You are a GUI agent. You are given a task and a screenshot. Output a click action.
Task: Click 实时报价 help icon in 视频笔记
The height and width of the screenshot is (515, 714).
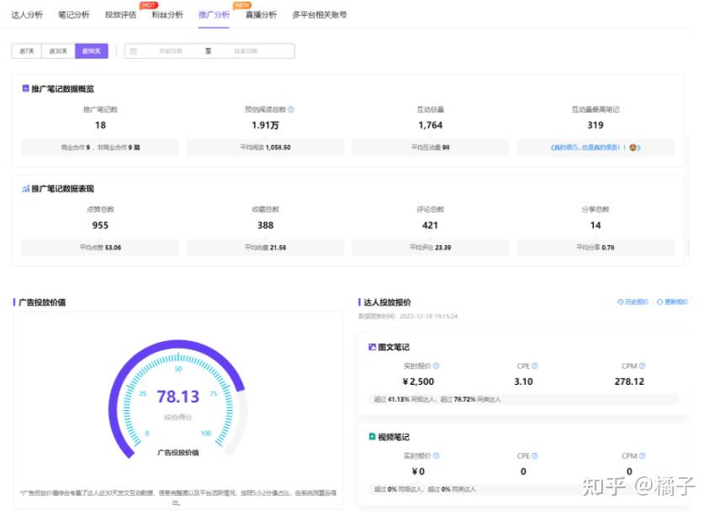point(436,455)
